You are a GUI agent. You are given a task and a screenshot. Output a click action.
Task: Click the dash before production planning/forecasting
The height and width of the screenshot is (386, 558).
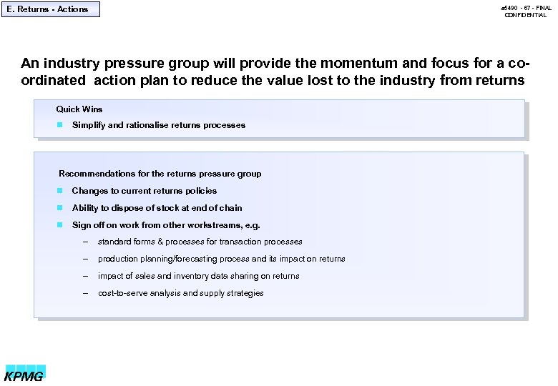tap(85, 259)
